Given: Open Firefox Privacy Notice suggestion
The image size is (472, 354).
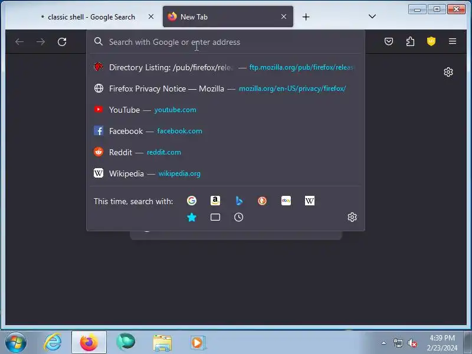Looking at the screenshot, I should pos(225,88).
